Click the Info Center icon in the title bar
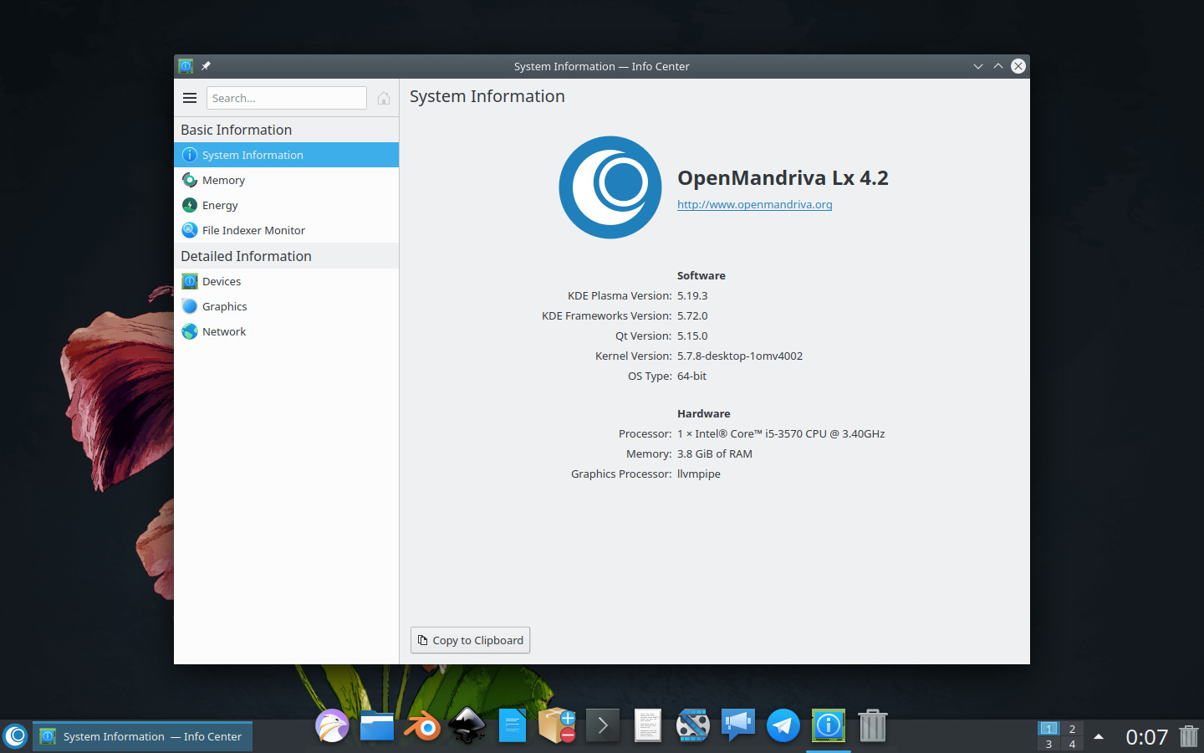 click(186, 66)
